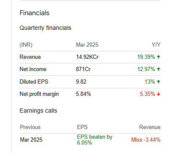Select the Revenue row label

click(30, 57)
